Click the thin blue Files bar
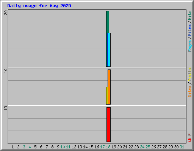The height and width of the screenshot is (151, 194). 107,50
